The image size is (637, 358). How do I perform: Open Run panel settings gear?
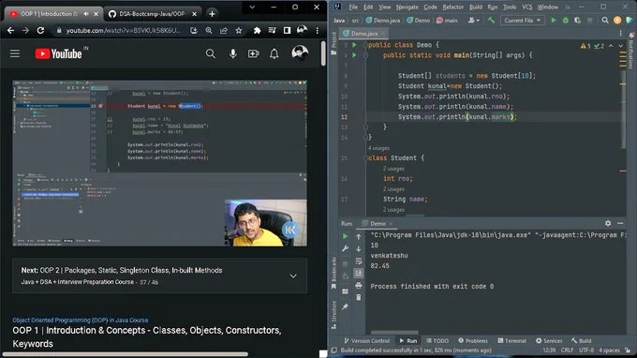point(608,223)
